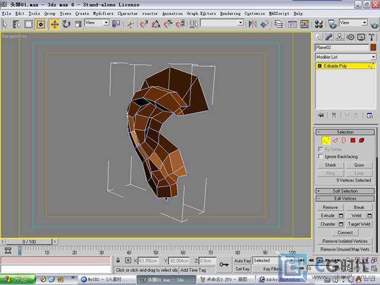Collapse the Edit Vertices rollout
The image size is (380, 285).
coord(345,198)
